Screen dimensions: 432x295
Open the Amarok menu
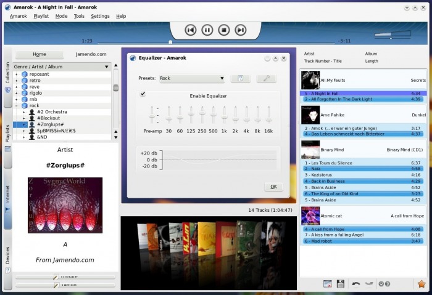click(x=19, y=16)
